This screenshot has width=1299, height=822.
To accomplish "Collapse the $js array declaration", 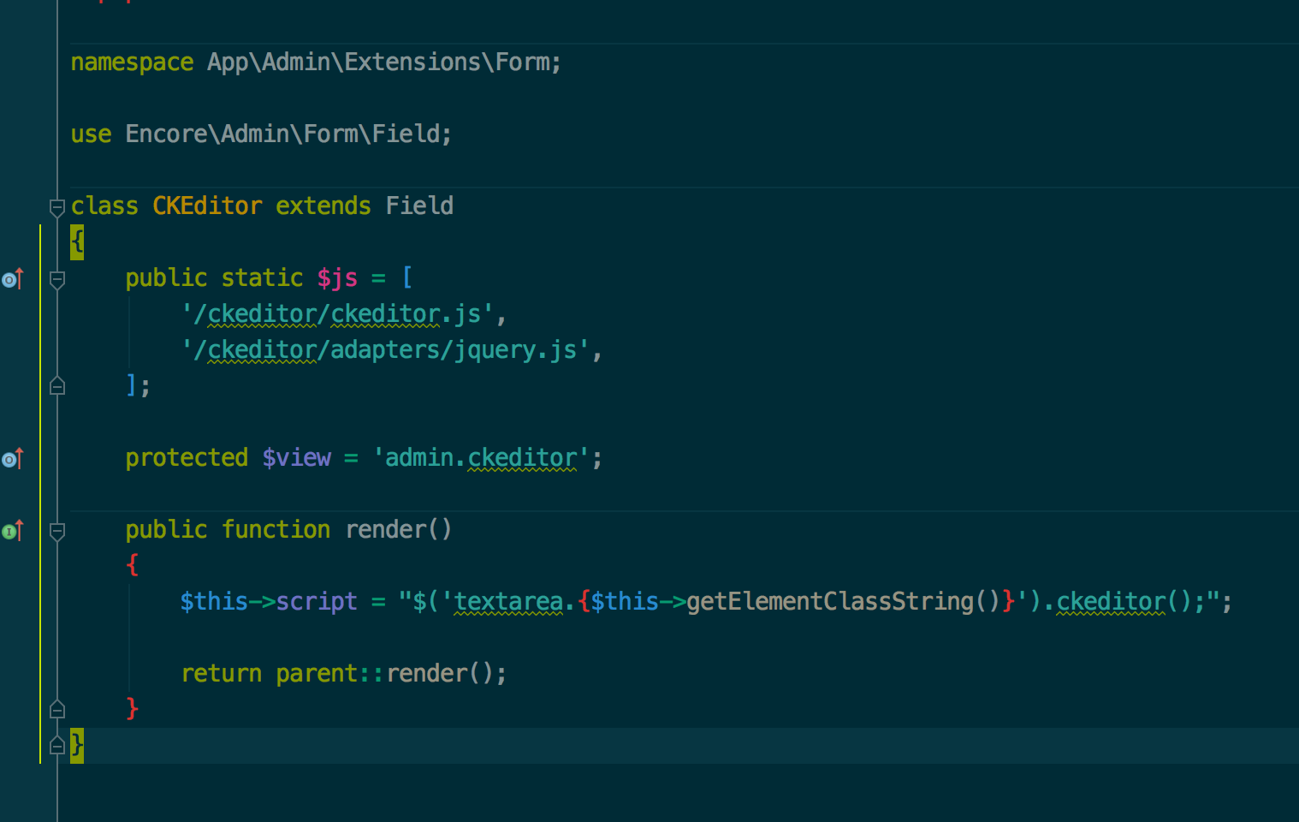I will (57, 278).
